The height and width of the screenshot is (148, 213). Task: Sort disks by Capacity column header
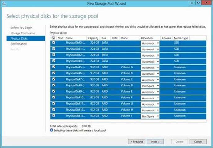point(93,38)
